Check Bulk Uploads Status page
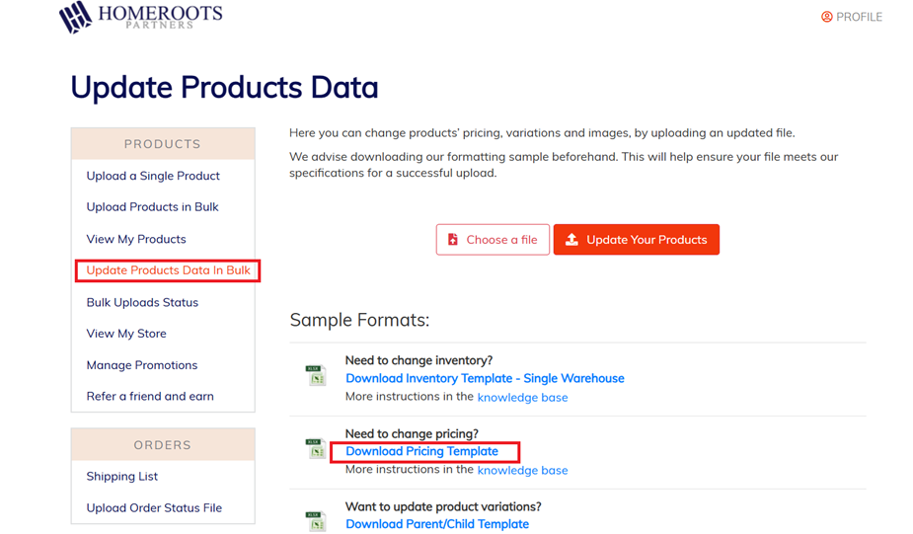 pyautogui.click(x=142, y=302)
